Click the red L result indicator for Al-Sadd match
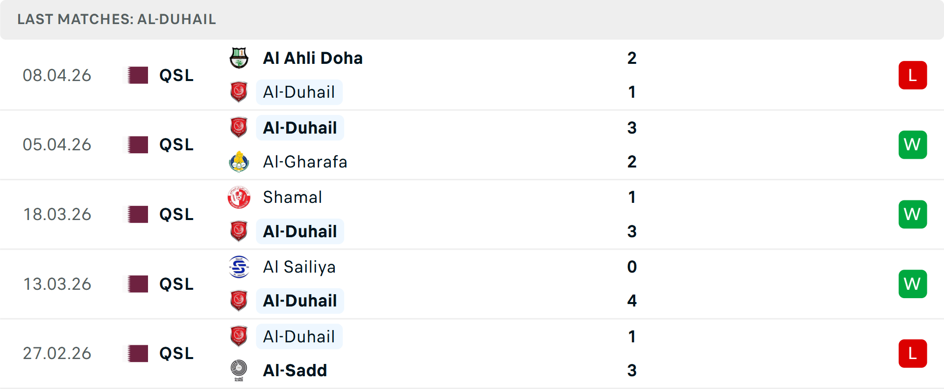Image resolution: width=944 pixels, height=389 pixels. 913,353
